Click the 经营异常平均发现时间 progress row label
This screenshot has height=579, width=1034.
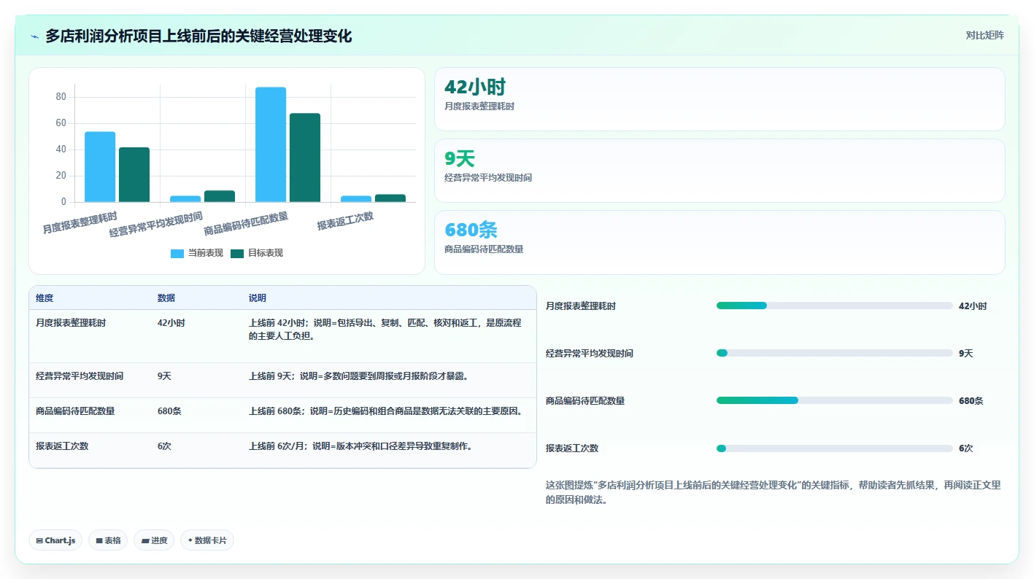pos(590,354)
